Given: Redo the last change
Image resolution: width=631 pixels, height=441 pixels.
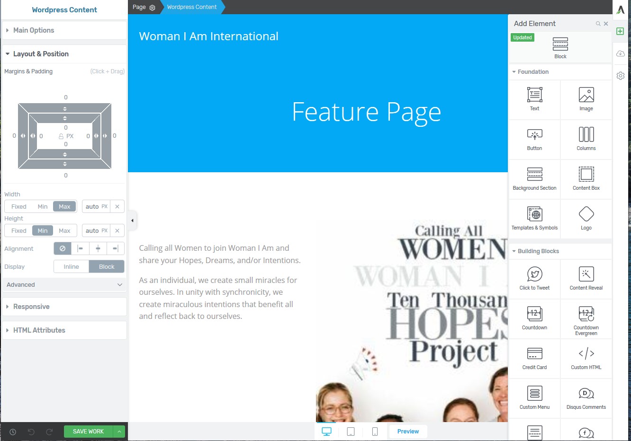Looking at the screenshot, I should (49, 432).
